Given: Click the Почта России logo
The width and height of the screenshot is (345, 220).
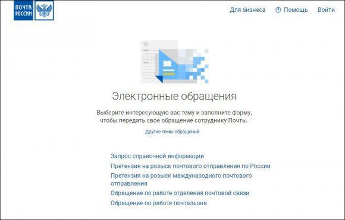Looking at the screenshot, I should [34, 10].
